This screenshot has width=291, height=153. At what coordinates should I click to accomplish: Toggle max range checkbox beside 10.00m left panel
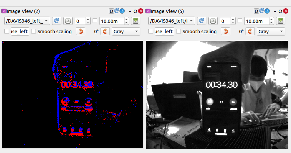click(95, 21)
